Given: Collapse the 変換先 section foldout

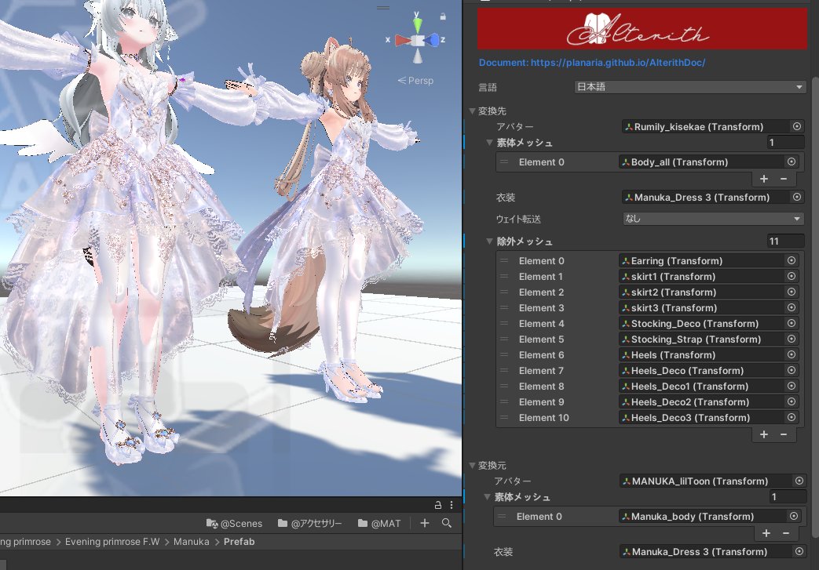Looking at the screenshot, I should [472, 111].
